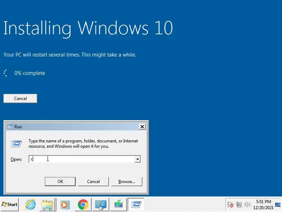Viewport: 282px width, 212px height.
Task: Open the clock showing 5:51 PM
Action: click(x=263, y=201)
